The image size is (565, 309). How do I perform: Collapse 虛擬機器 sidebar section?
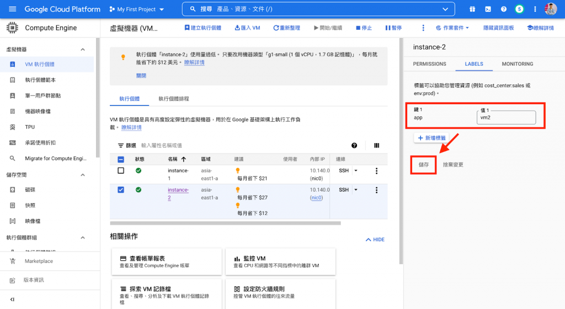coord(83,49)
